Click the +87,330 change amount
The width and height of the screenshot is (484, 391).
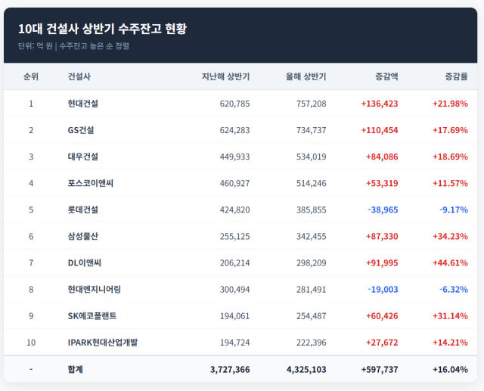coord(382,236)
